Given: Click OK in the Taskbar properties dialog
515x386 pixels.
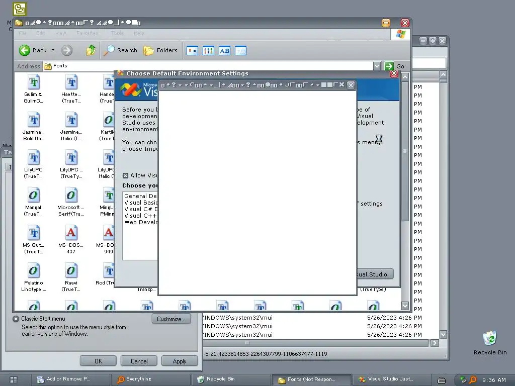Looking at the screenshot, I should click(98, 361).
